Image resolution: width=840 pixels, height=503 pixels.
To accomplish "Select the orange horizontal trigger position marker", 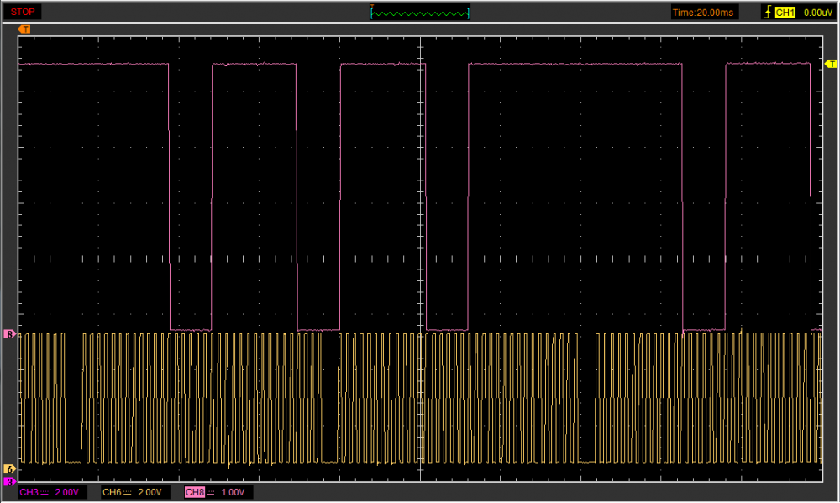I will (x=24, y=29).
